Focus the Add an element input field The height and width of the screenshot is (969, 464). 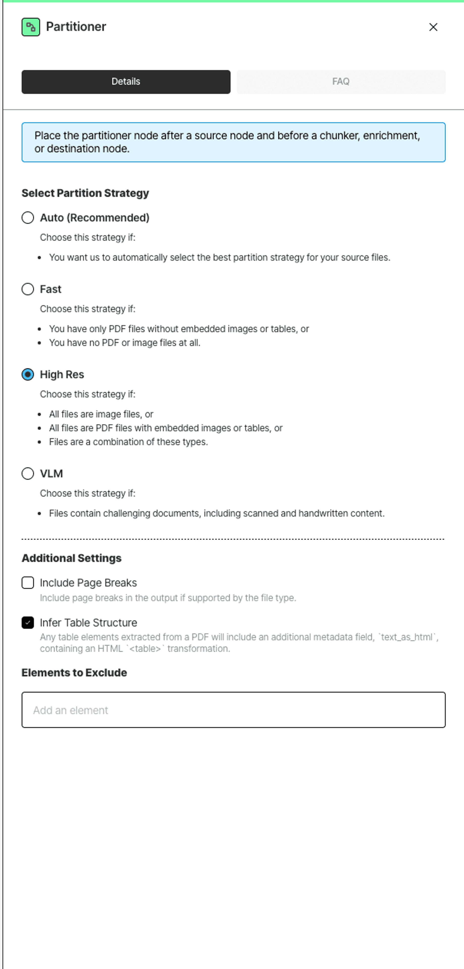click(233, 710)
